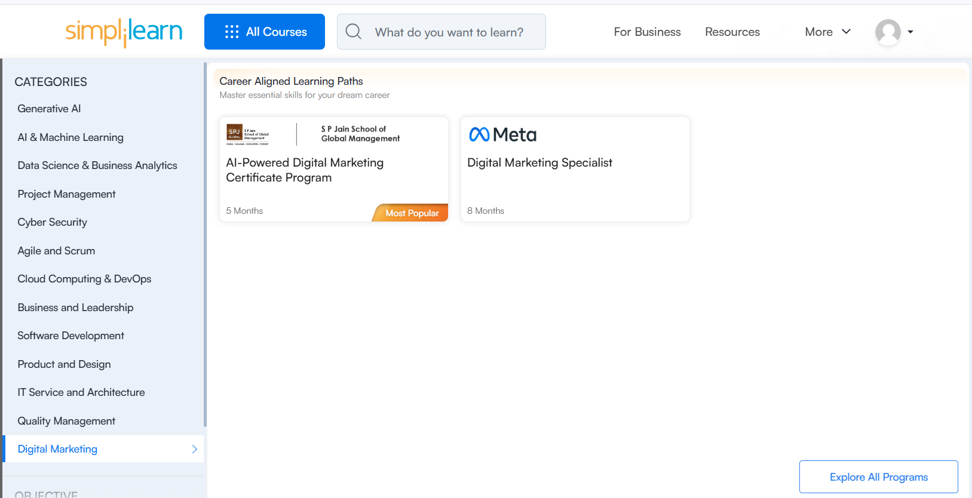Expand the More menu
The height and width of the screenshot is (498, 972).
coord(827,32)
